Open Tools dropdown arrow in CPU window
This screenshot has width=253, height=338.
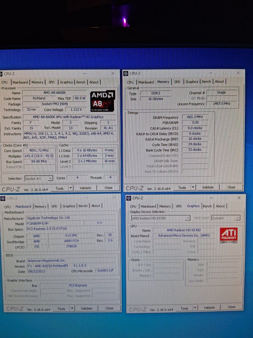(x=70, y=188)
